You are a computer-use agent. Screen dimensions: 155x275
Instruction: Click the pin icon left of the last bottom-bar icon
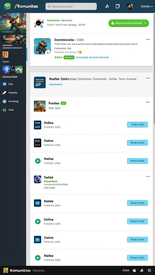coord(142,271)
